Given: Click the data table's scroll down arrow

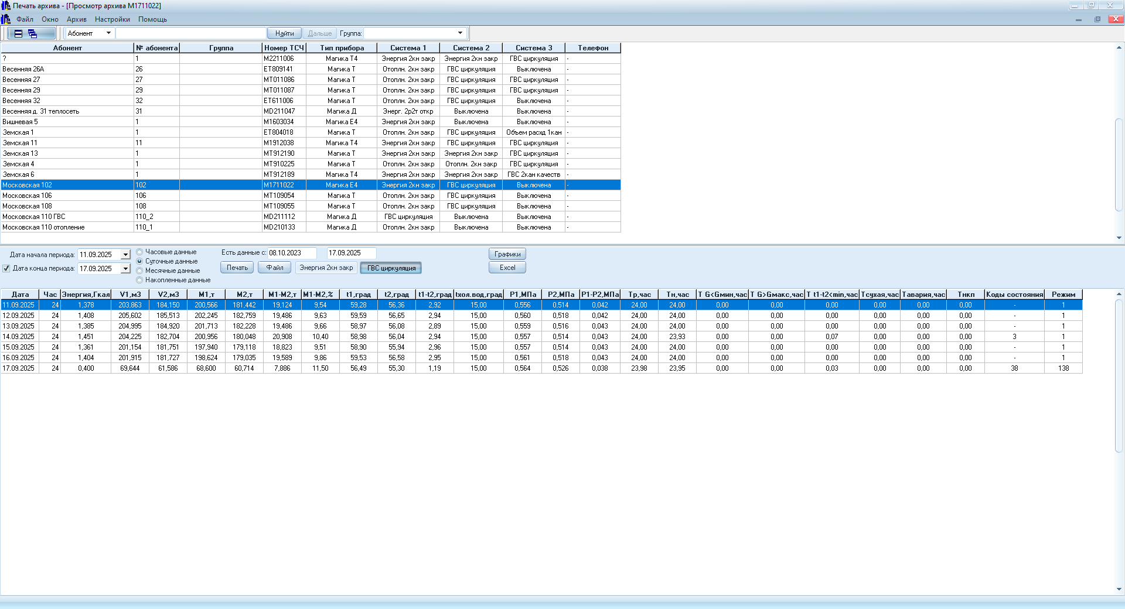Looking at the screenshot, I should pos(1119,589).
